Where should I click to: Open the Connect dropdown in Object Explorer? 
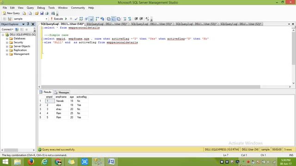pyautogui.click(x=7, y=30)
